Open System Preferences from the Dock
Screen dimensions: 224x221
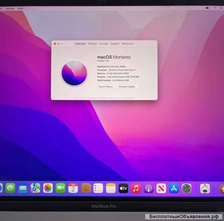(187, 188)
